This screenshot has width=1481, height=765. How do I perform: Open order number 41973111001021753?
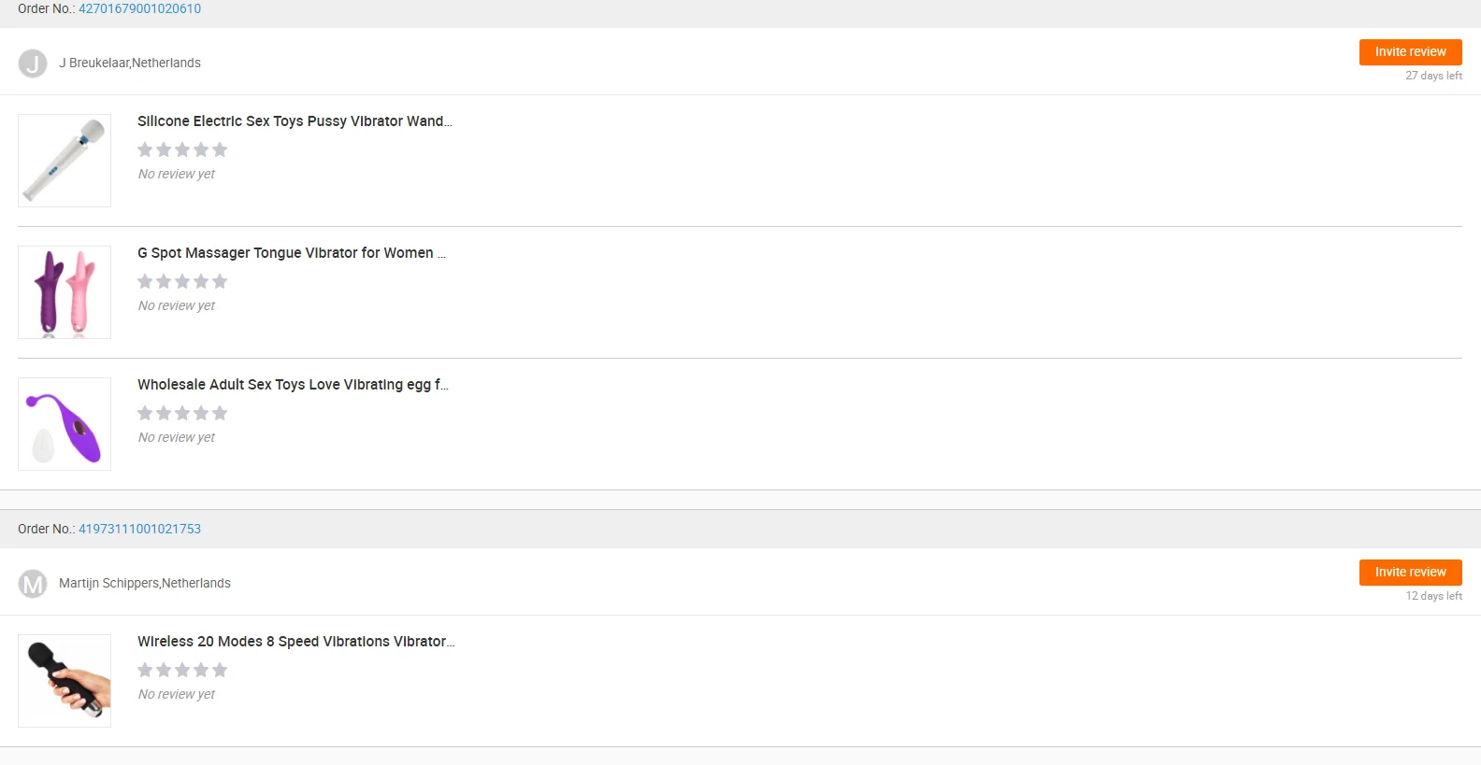pyautogui.click(x=139, y=529)
